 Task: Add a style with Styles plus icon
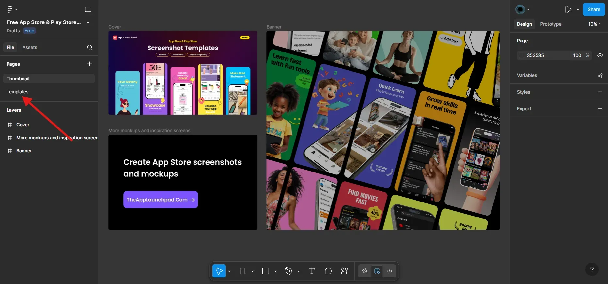point(600,92)
